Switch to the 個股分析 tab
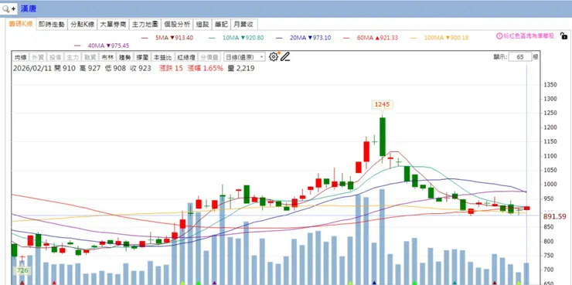This screenshot has width=572, height=285. pyautogui.click(x=177, y=25)
